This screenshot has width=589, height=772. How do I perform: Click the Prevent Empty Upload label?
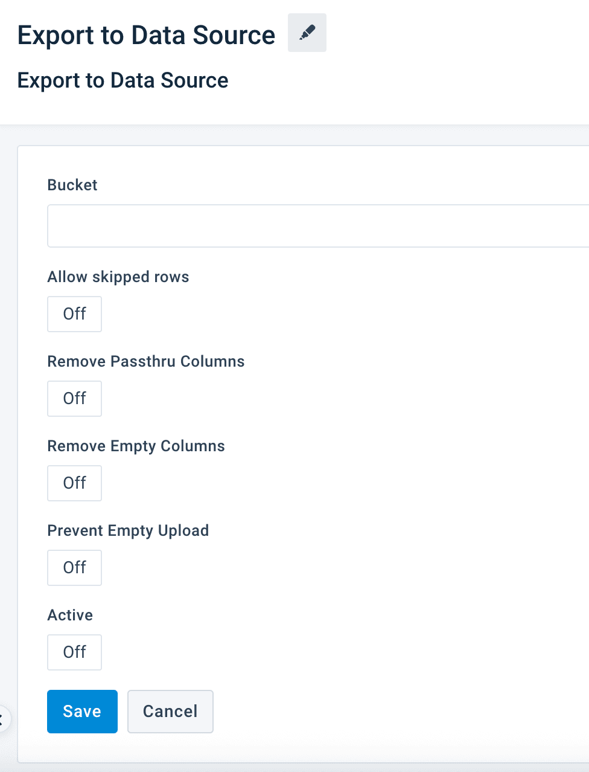[128, 530]
